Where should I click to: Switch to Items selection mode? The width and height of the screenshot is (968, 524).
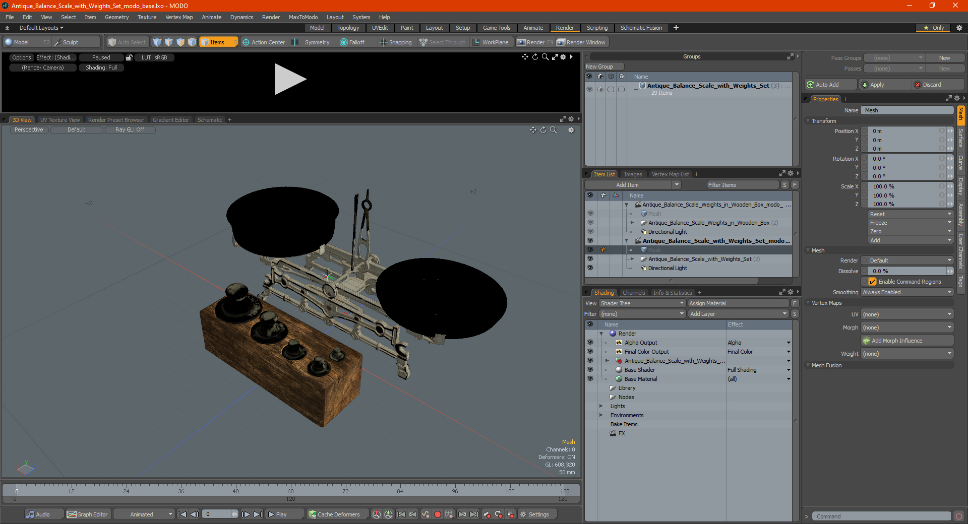click(218, 42)
